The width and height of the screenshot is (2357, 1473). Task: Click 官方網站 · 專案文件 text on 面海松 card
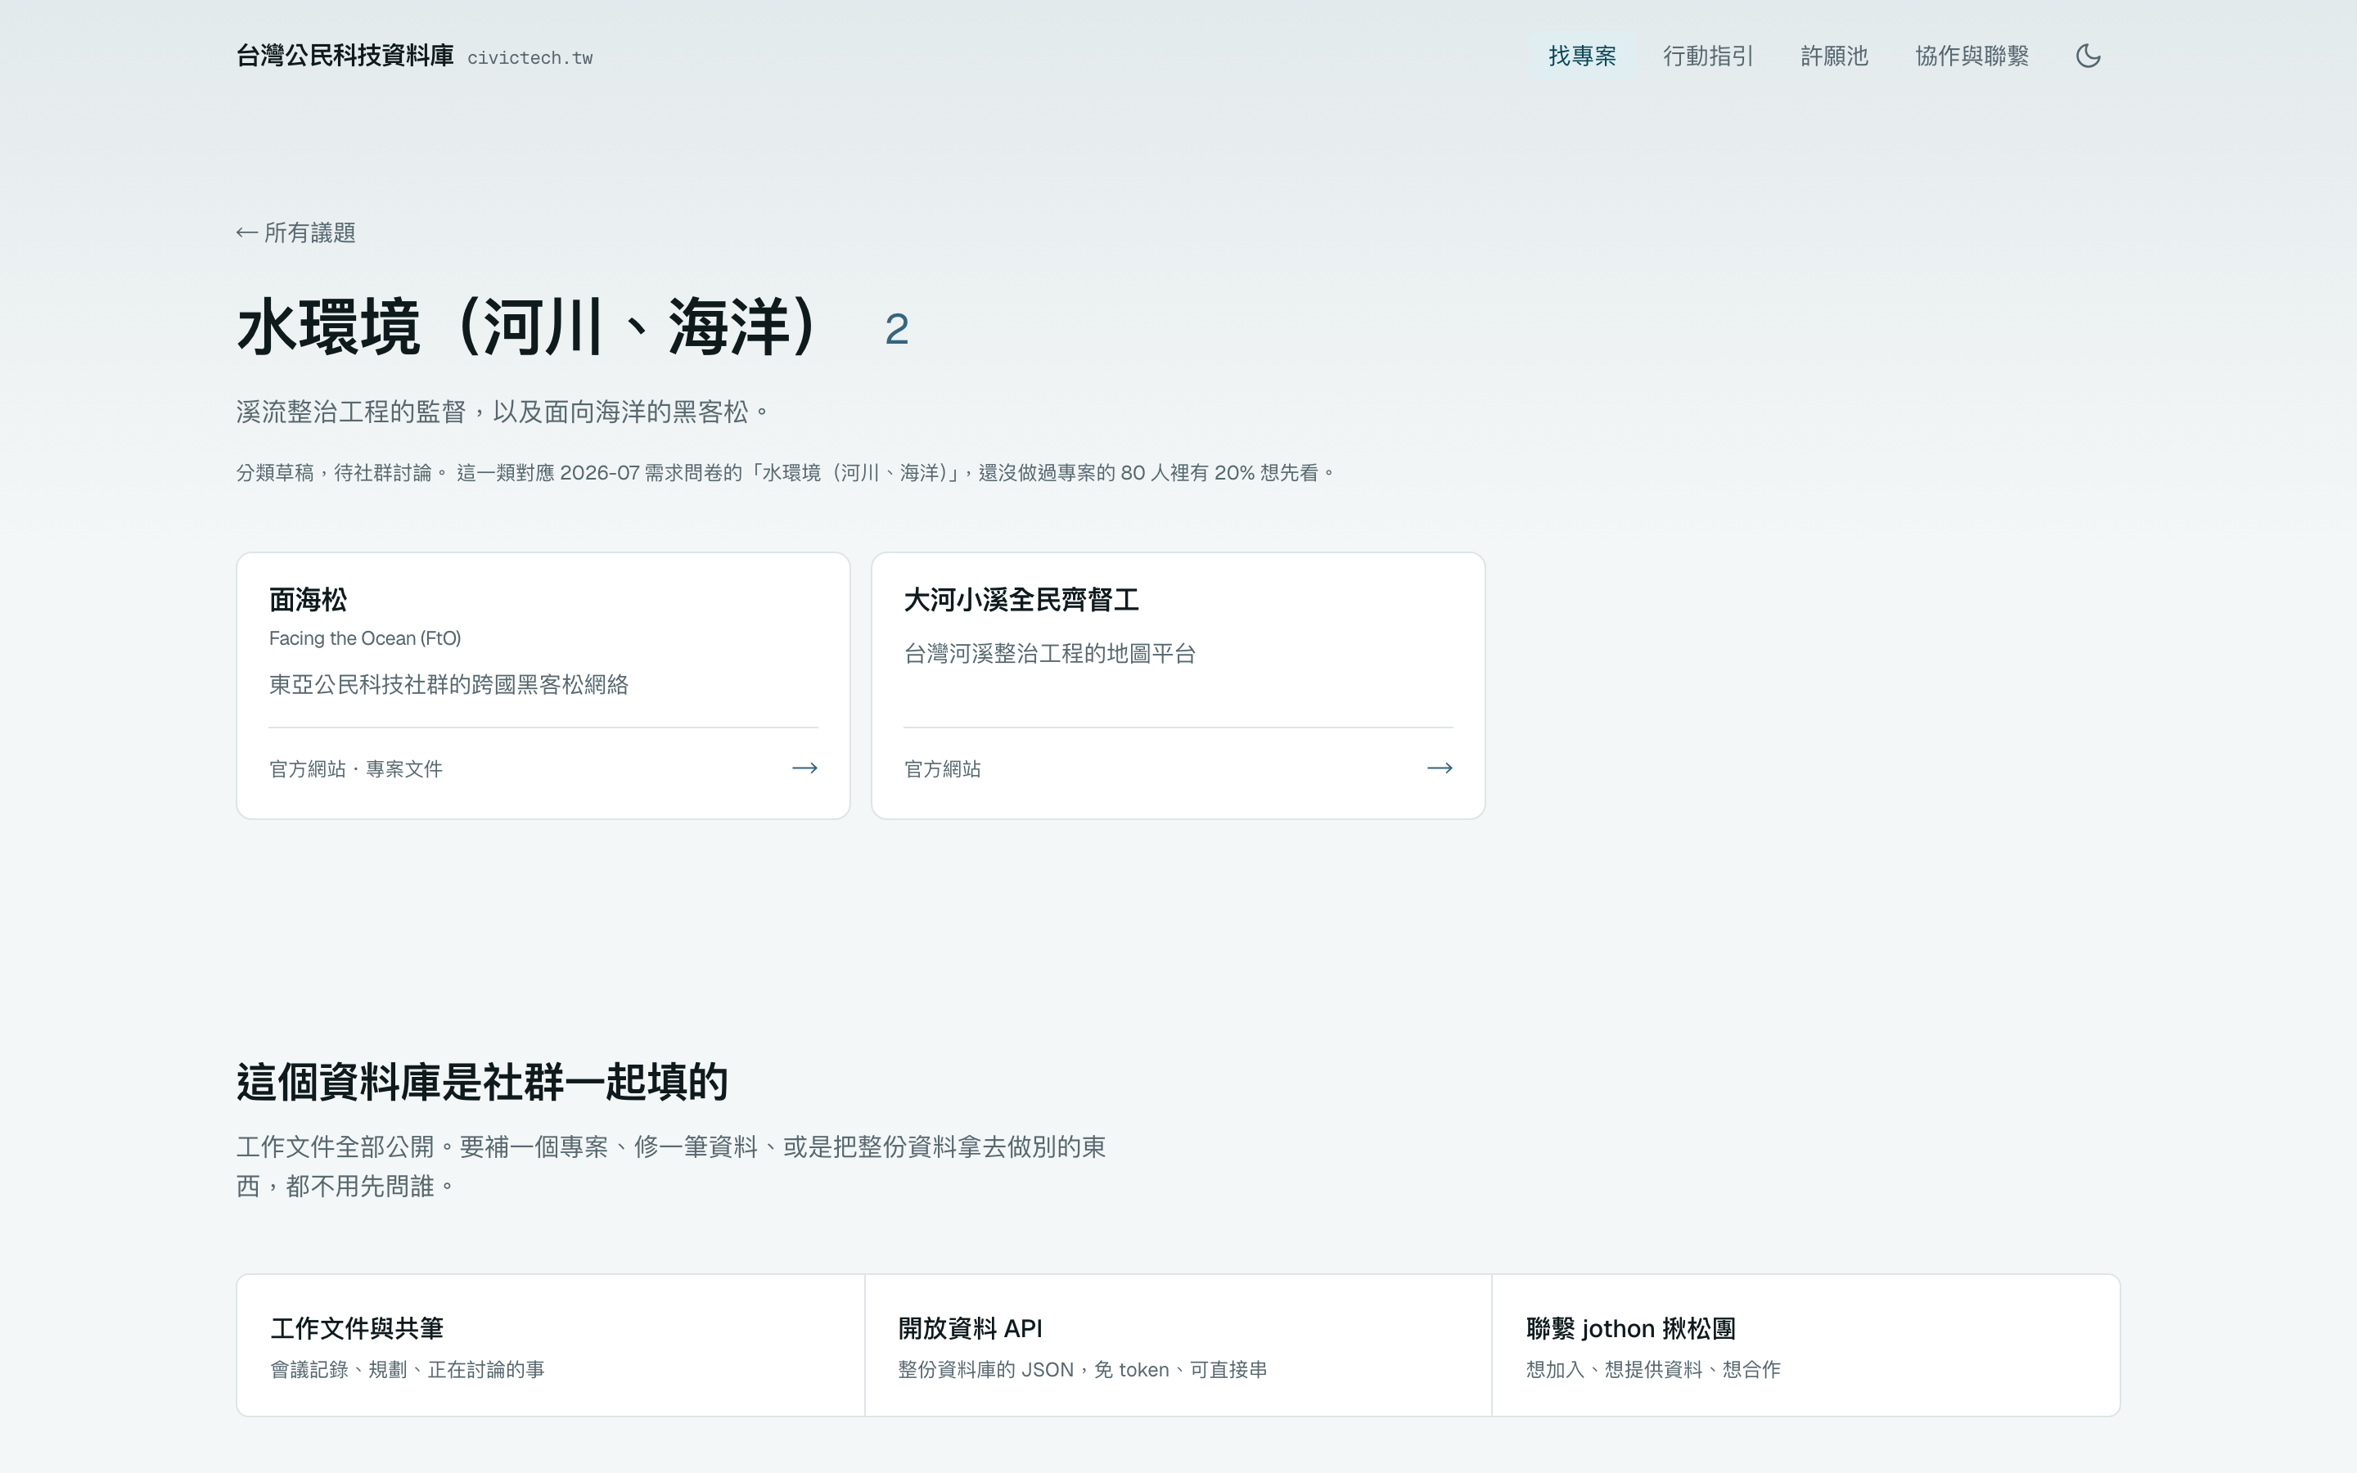(355, 768)
